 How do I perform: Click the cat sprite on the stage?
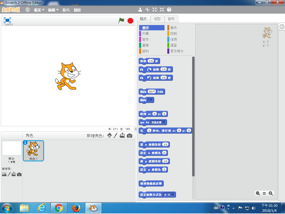(x=67, y=76)
